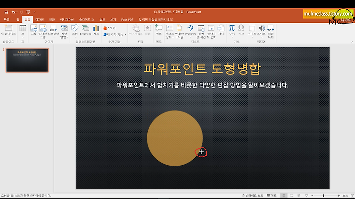The width and height of the screenshot is (355, 199).
Task: Switch to the 홈 (Home) tab
Action: [18, 19]
